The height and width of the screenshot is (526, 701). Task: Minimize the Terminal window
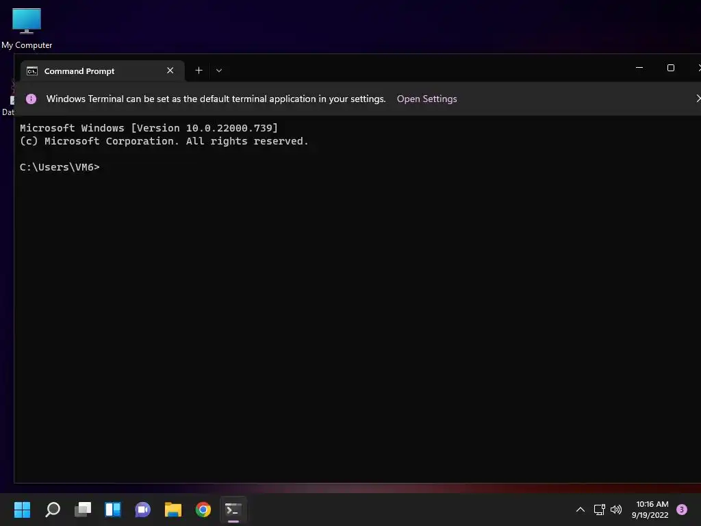click(639, 68)
